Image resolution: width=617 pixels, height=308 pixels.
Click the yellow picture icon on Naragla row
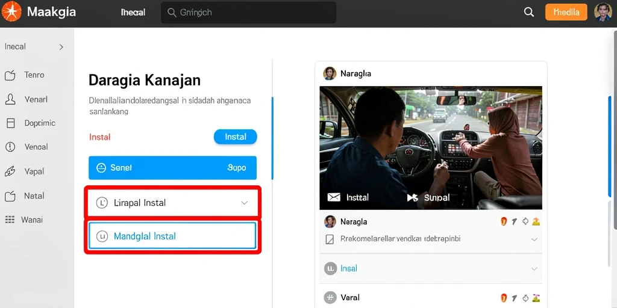(x=536, y=221)
